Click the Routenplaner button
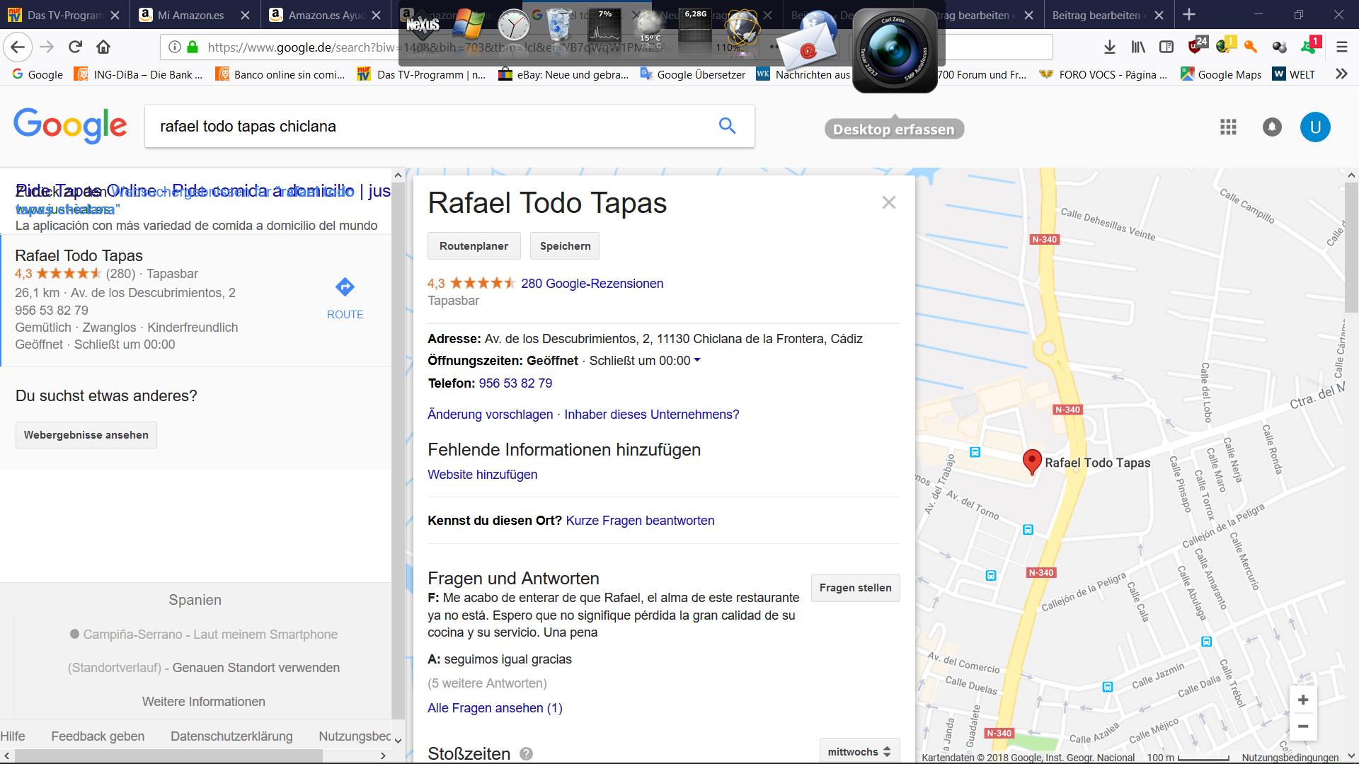The width and height of the screenshot is (1359, 764). click(x=474, y=246)
